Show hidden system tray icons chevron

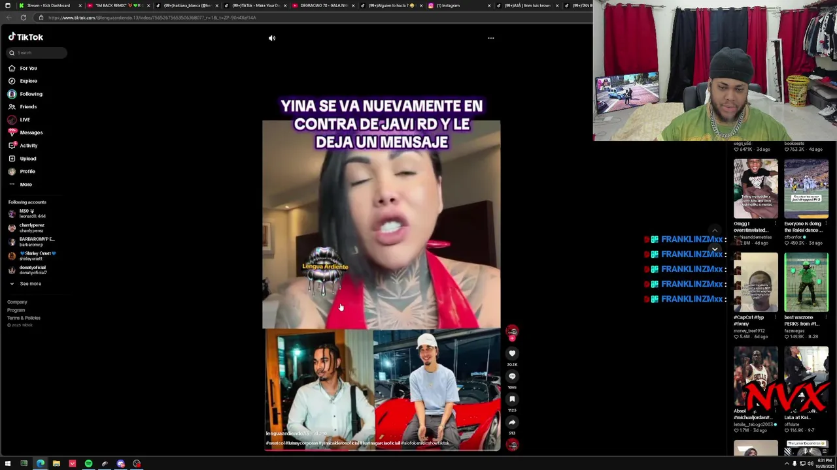pyautogui.click(x=787, y=464)
